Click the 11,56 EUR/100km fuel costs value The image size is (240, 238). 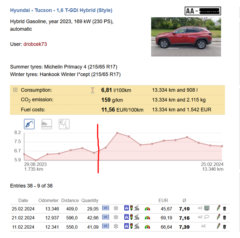[x=122, y=110]
